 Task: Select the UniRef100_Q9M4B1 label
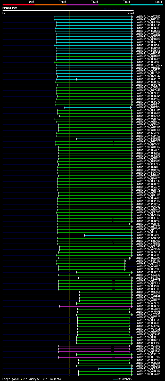pos(148,56)
